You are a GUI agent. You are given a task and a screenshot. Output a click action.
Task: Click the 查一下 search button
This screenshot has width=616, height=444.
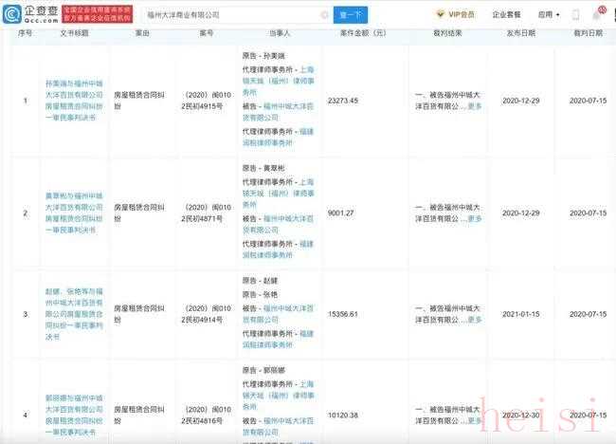click(x=350, y=15)
